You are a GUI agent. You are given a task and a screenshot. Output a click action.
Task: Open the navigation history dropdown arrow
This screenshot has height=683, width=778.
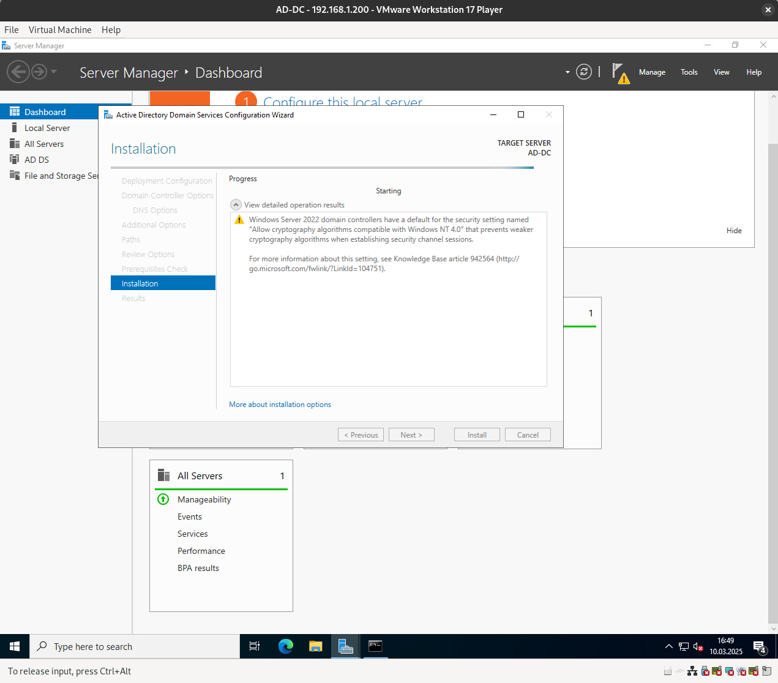coord(54,72)
